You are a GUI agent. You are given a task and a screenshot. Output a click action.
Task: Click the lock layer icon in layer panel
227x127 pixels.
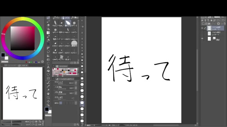tap(211, 20)
